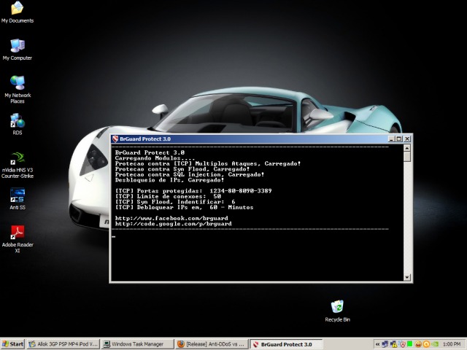Click the Start button
This screenshot has height=350, width=467.
13,343
